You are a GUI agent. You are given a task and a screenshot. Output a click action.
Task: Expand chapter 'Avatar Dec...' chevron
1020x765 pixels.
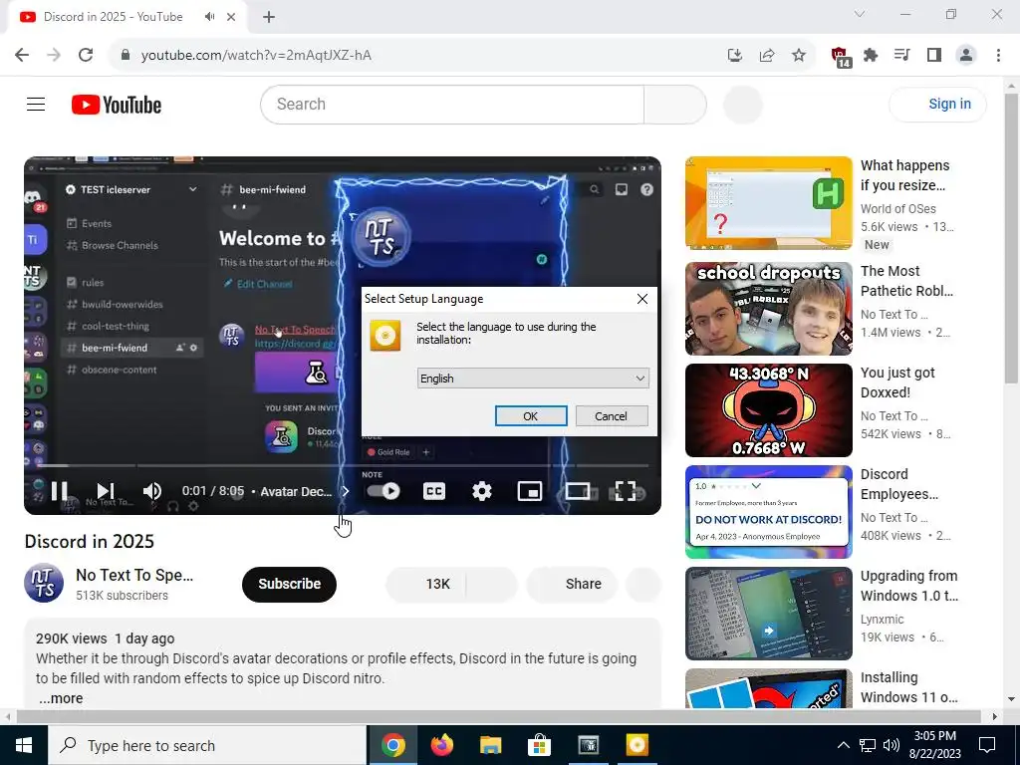[346, 491]
